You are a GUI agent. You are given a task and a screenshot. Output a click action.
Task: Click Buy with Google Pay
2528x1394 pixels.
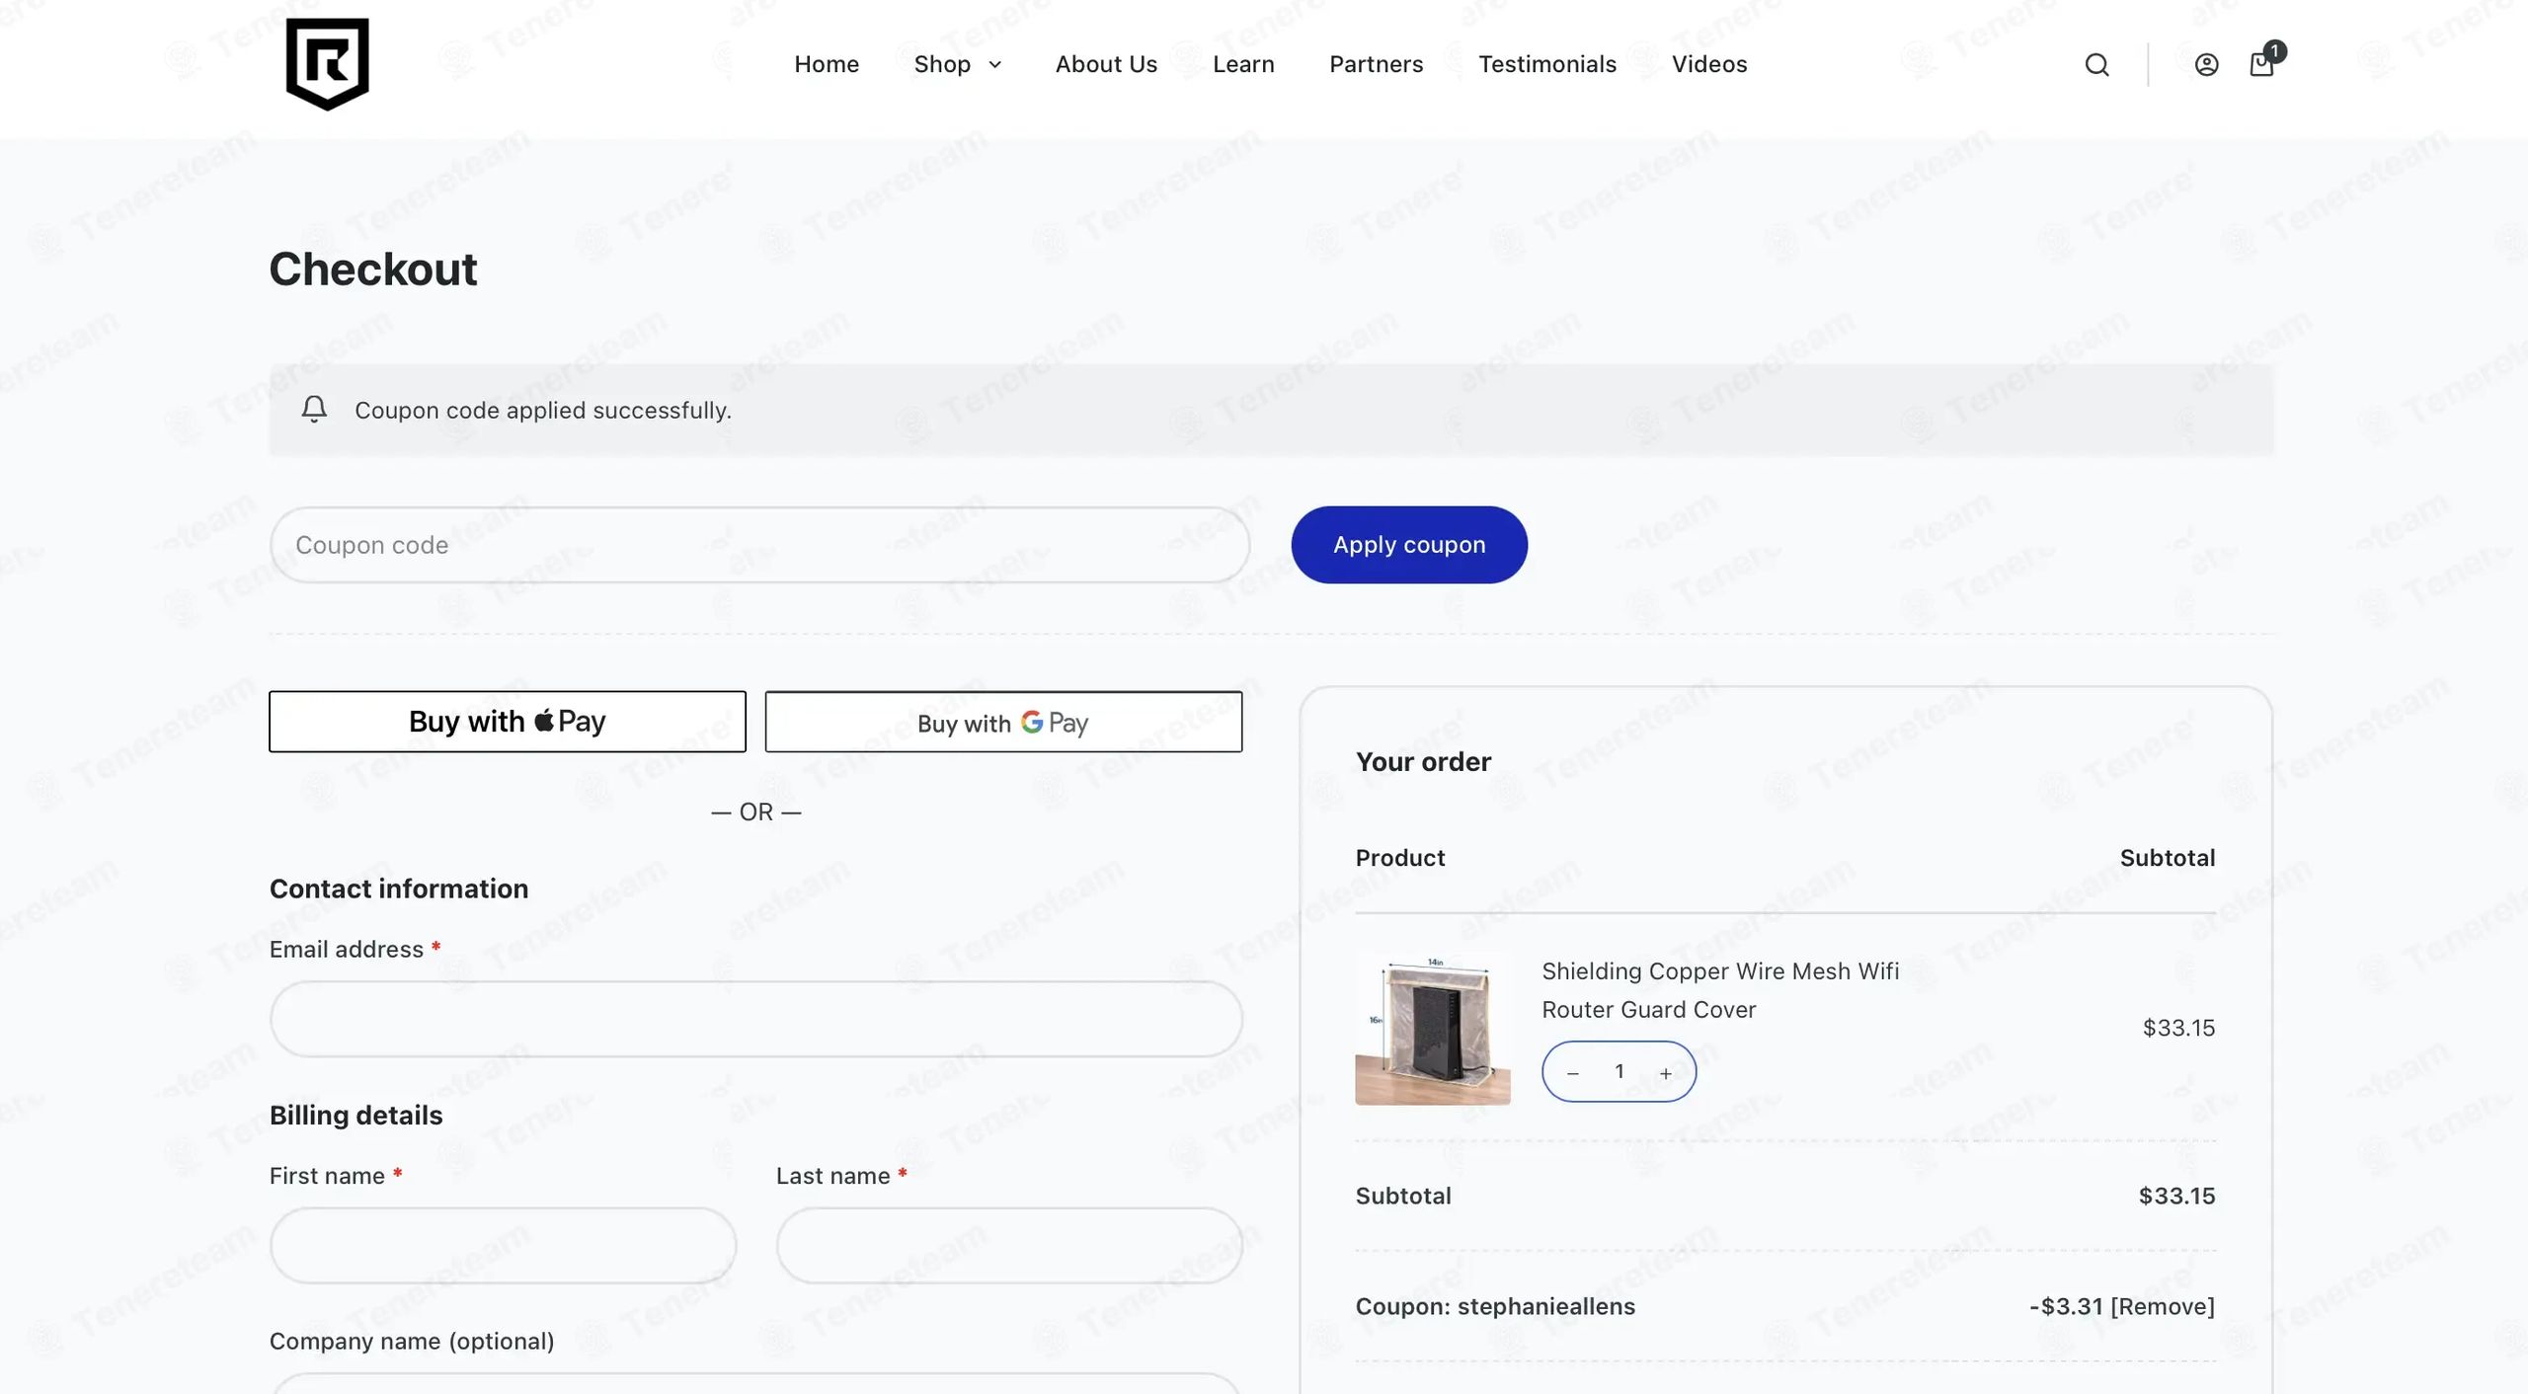[1003, 722]
